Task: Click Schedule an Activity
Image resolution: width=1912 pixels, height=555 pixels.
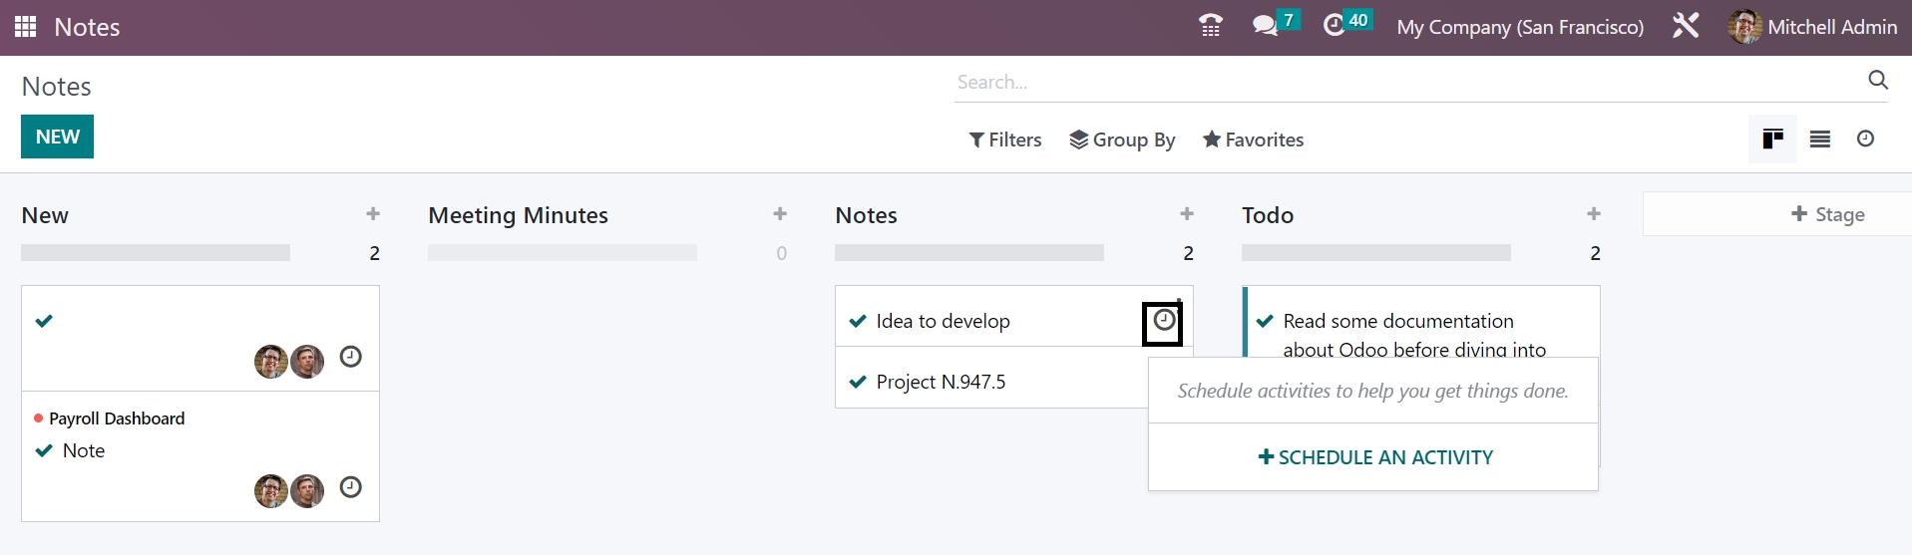Action: (1374, 457)
